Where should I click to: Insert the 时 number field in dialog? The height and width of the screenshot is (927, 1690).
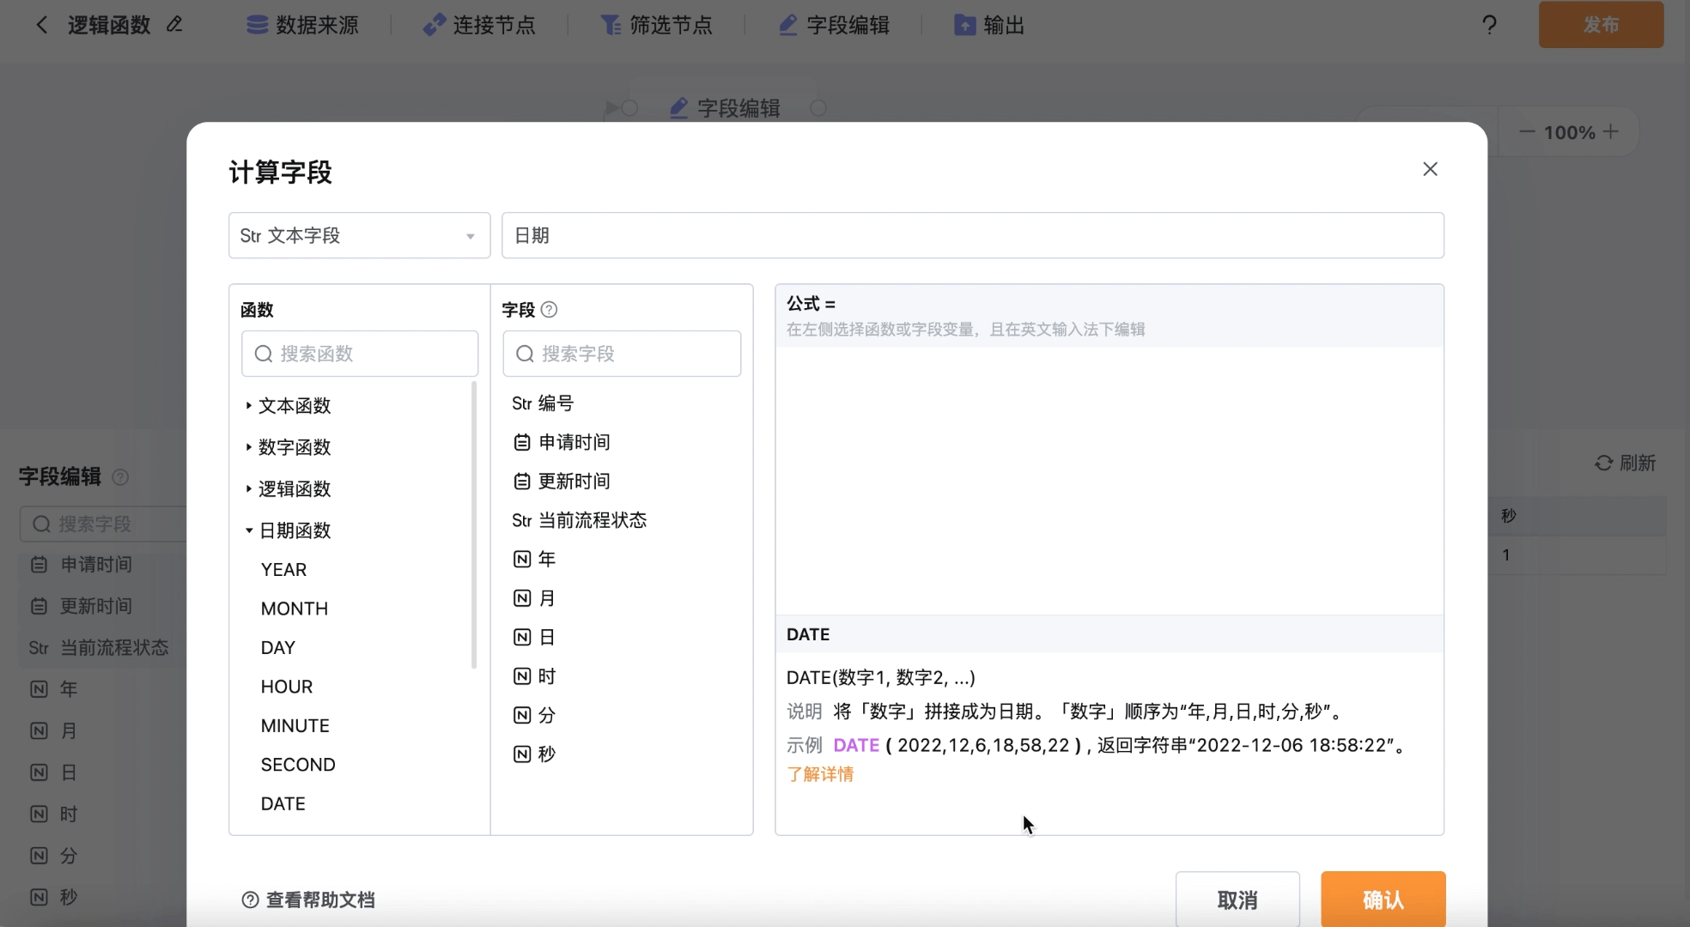(x=534, y=676)
